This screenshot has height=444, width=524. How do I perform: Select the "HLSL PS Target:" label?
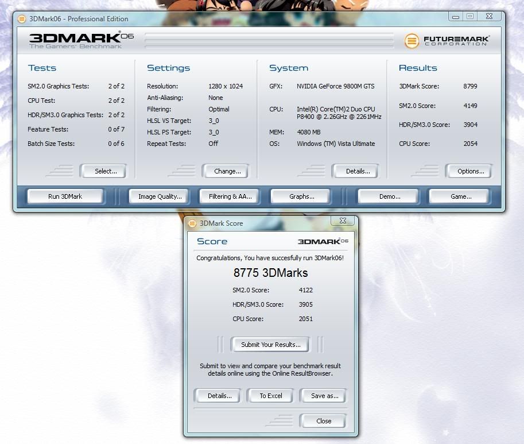click(x=169, y=133)
